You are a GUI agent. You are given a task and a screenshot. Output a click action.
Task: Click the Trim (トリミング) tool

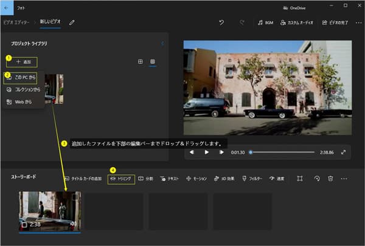click(121, 179)
